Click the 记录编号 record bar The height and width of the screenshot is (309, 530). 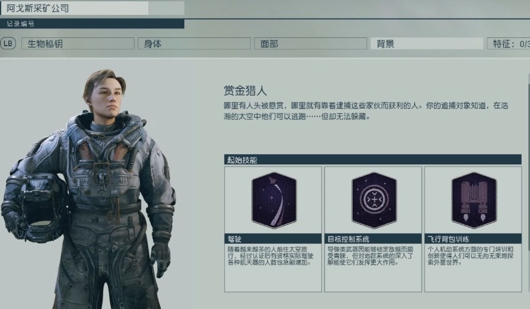tap(92, 24)
